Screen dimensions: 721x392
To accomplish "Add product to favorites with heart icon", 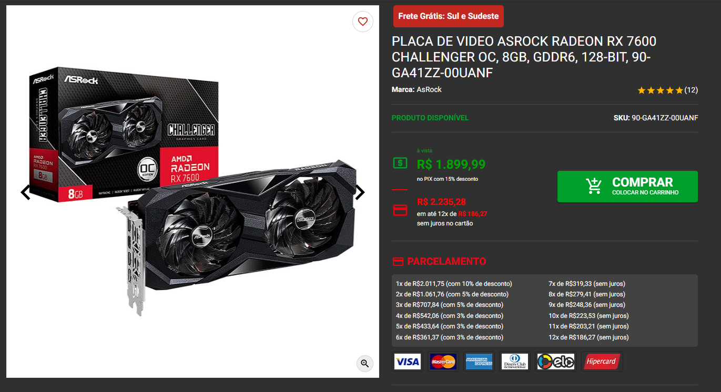I will (x=363, y=22).
